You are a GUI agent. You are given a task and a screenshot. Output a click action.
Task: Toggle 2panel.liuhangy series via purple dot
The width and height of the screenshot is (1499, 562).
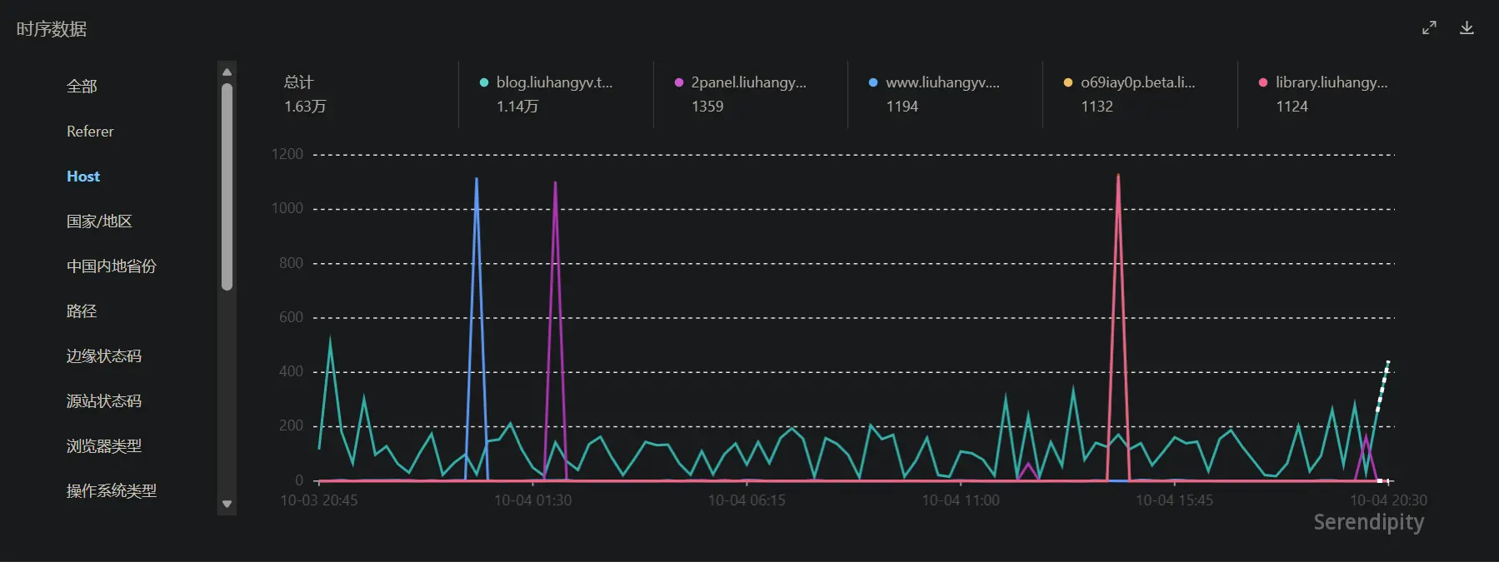pyautogui.click(x=679, y=82)
